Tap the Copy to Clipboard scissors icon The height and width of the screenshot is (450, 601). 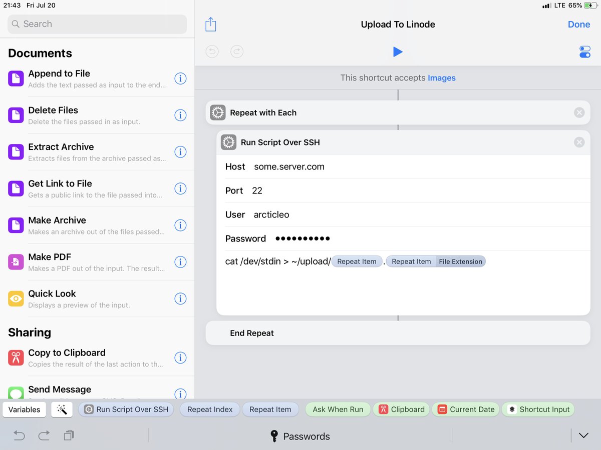pos(16,357)
